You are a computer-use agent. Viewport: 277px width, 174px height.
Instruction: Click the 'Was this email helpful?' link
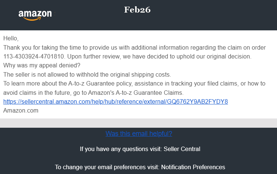(139, 134)
